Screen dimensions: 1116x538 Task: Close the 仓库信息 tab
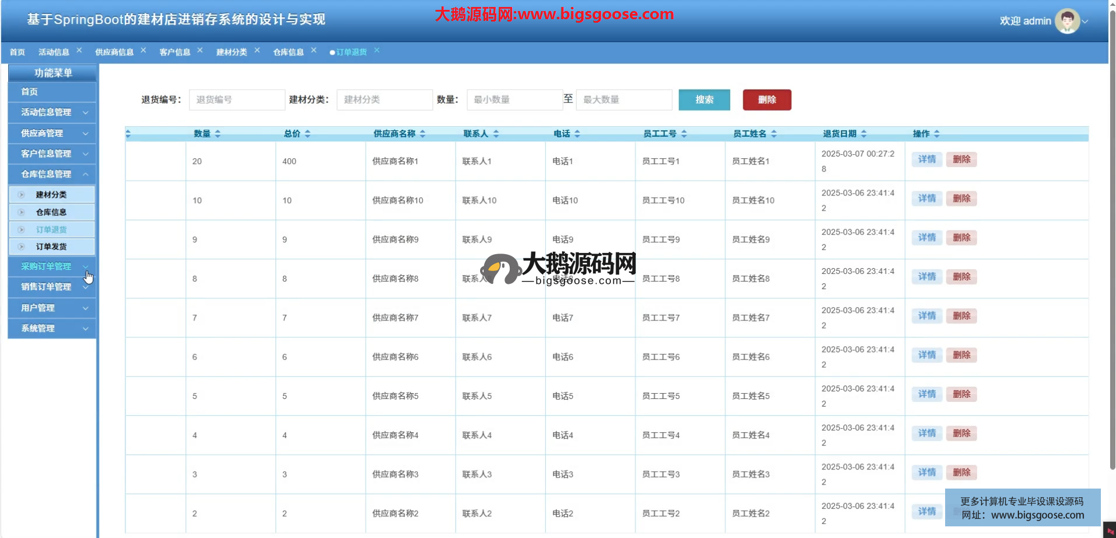coord(313,51)
